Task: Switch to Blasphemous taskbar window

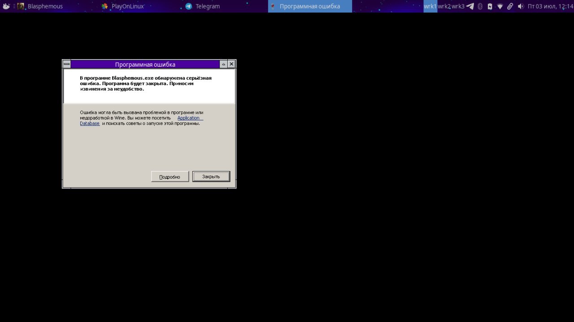Action: (56, 6)
